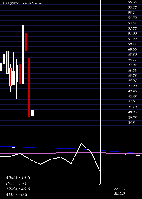Select the red candlestick between 52 and 49.66
The image size is (142, 199).
26,42
